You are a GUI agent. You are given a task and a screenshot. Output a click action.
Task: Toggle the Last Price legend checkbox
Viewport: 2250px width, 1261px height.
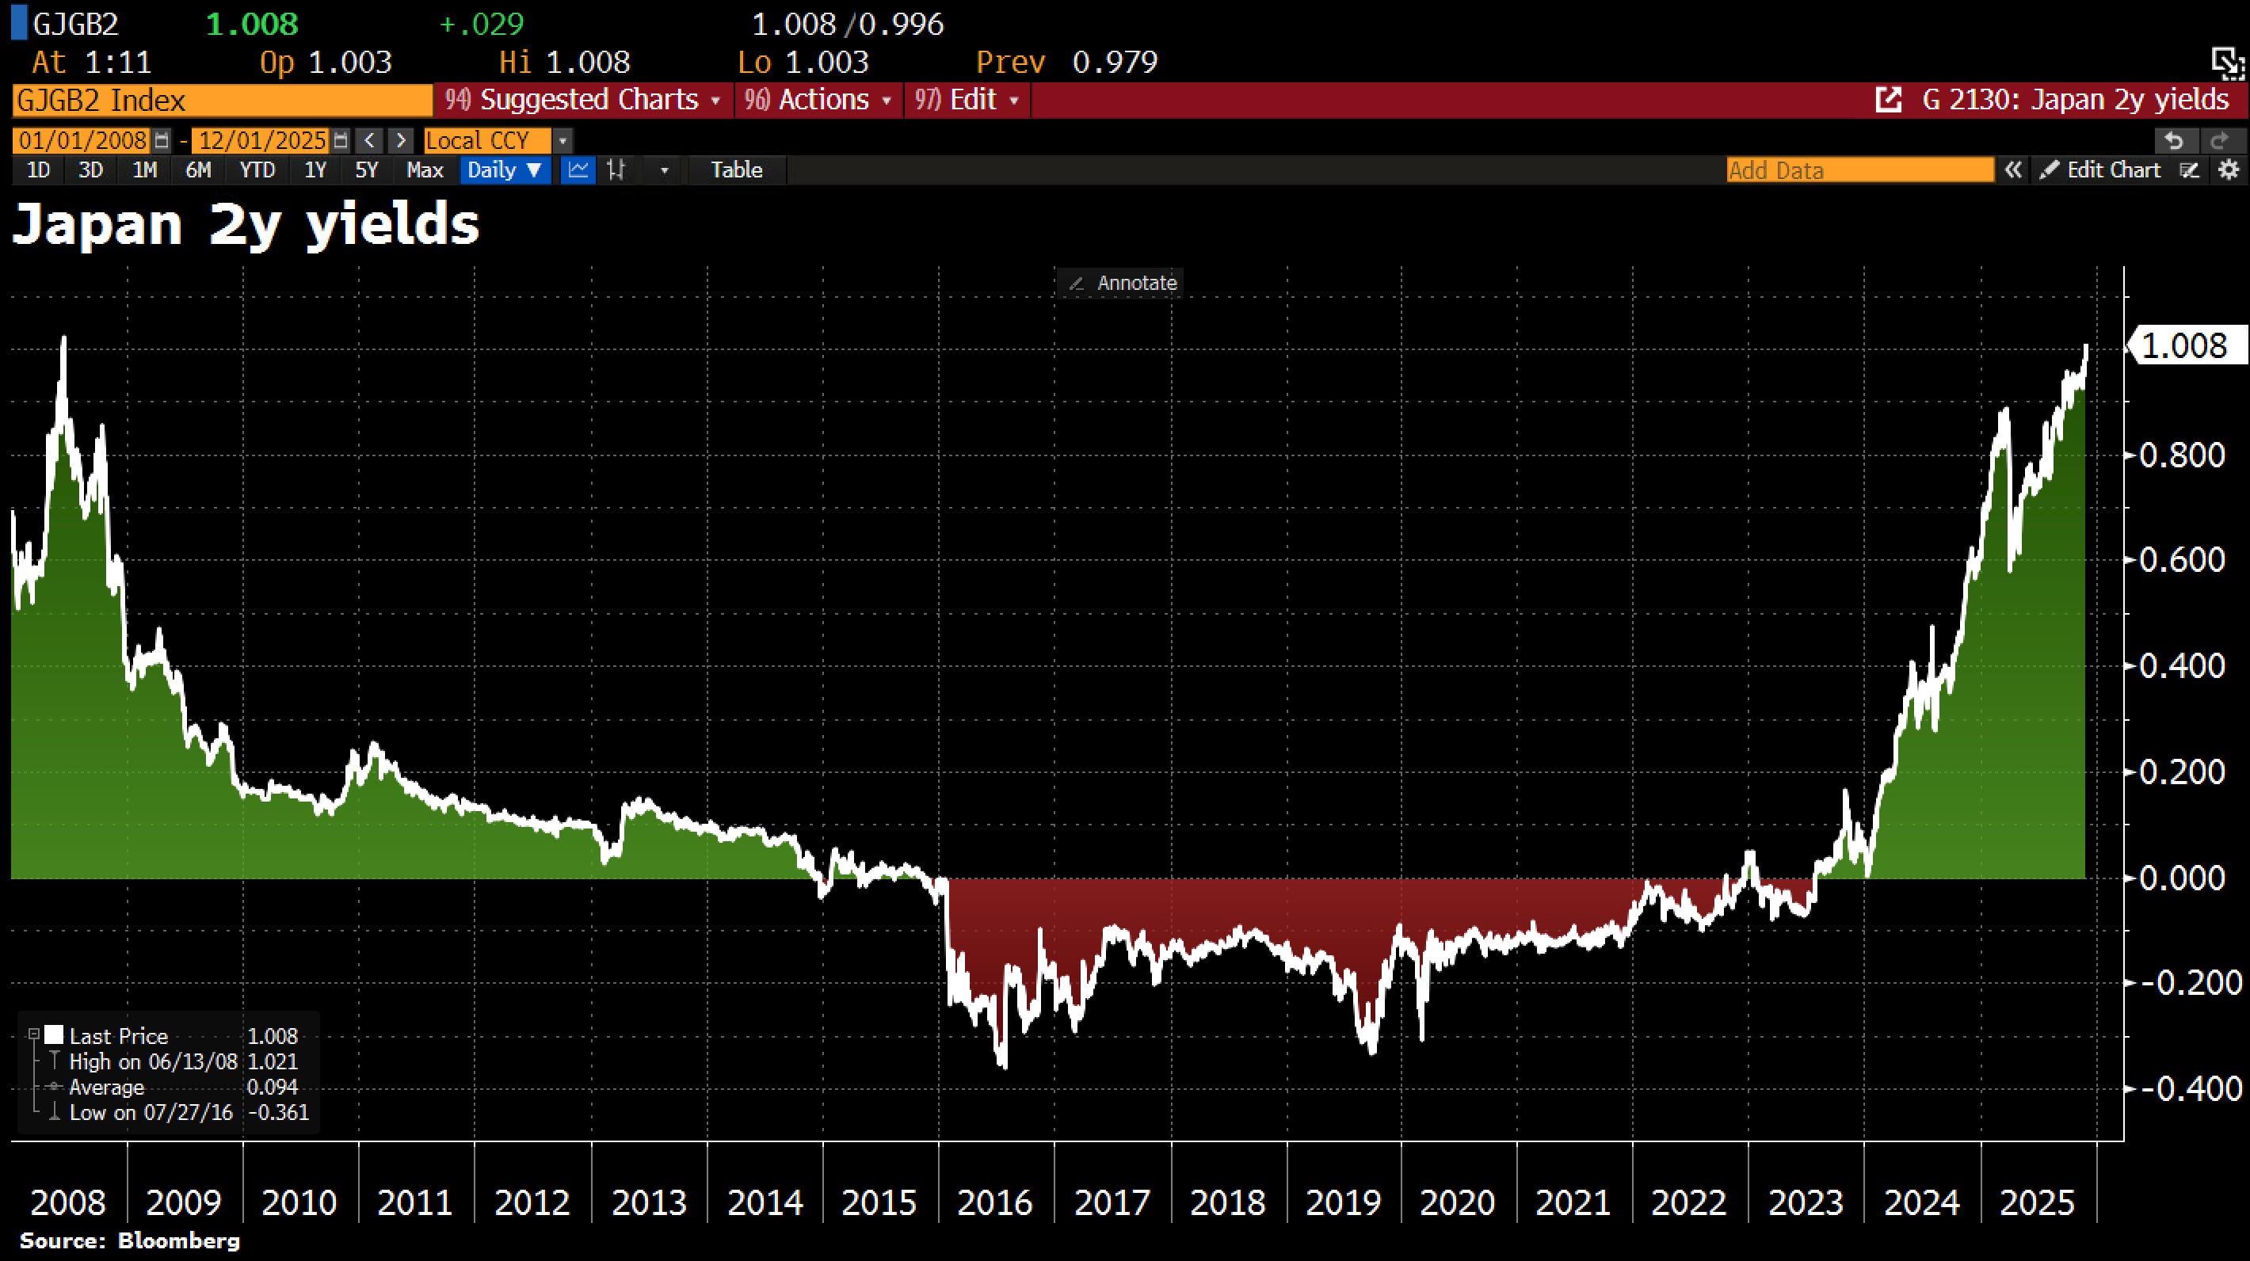pos(54,1034)
